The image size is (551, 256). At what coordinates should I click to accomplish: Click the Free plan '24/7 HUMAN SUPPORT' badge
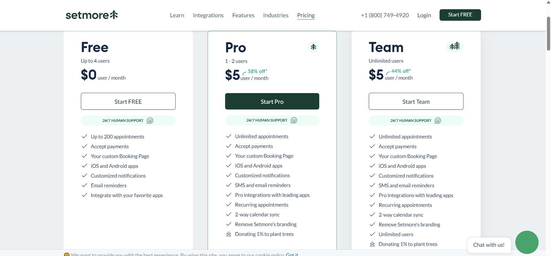(x=128, y=121)
